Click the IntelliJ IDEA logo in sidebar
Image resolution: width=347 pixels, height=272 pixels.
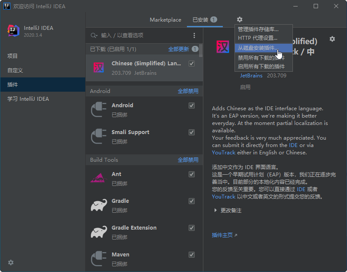pyautogui.click(x=13, y=31)
